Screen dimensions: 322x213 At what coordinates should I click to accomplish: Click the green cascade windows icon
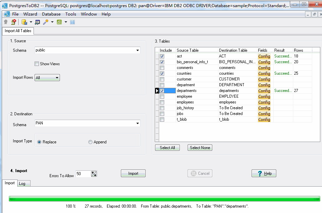coord(59,22)
